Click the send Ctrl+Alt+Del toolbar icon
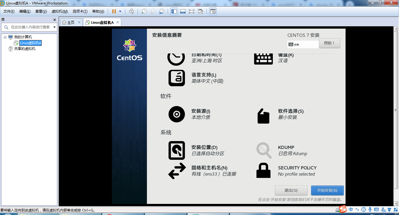 pyautogui.click(x=131, y=11)
